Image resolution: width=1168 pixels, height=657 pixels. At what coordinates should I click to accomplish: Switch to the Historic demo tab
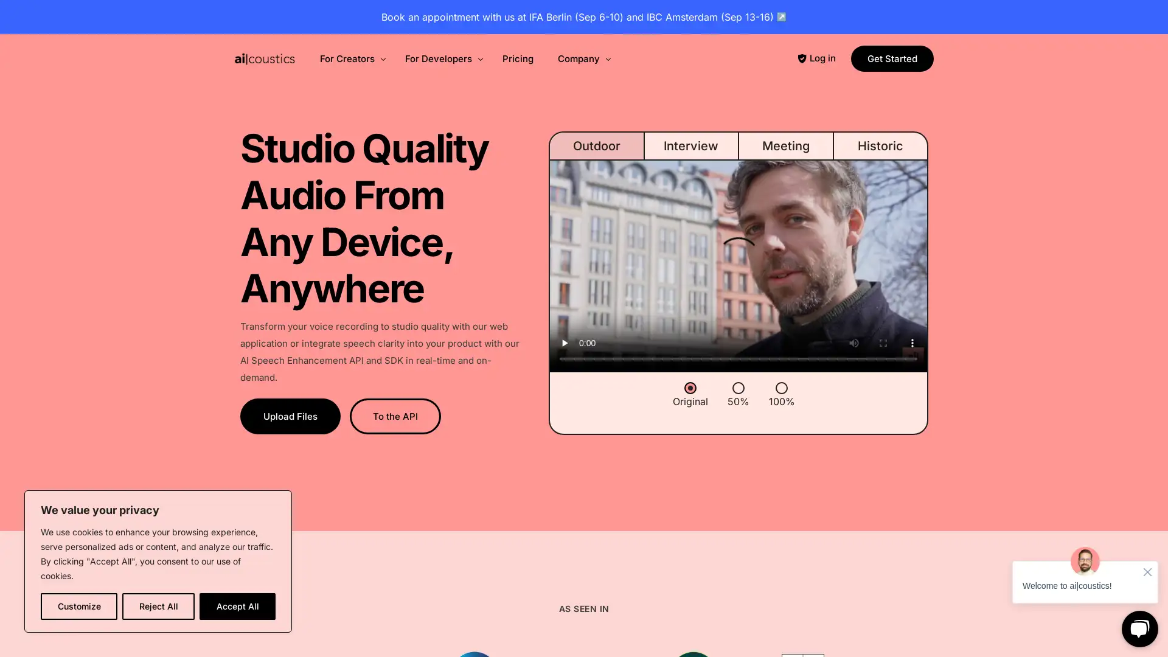[x=880, y=146]
